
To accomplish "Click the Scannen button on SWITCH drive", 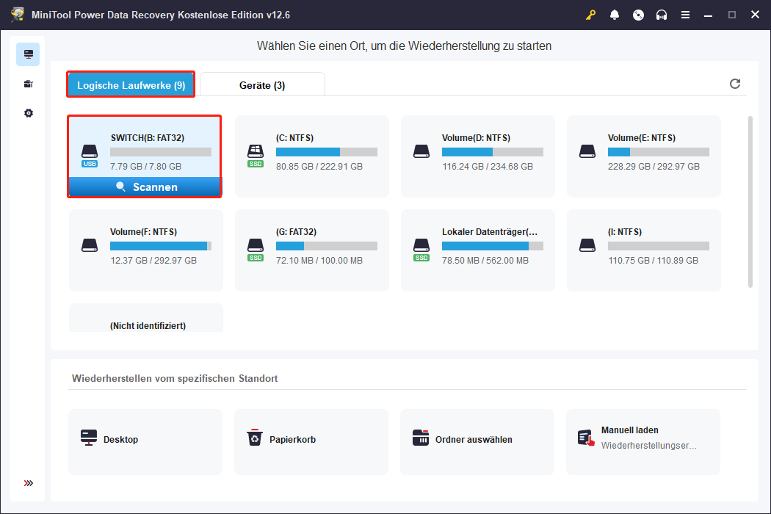I will coord(145,187).
